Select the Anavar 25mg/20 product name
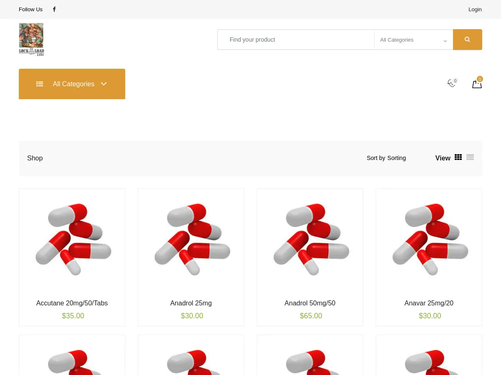Image resolution: width=501 pixels, height=375 pixels. point(429,303)
